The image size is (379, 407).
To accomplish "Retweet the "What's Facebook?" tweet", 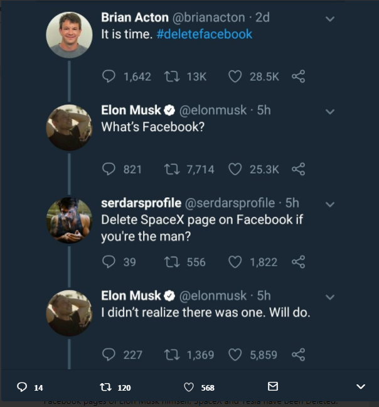I will point(169,169).
